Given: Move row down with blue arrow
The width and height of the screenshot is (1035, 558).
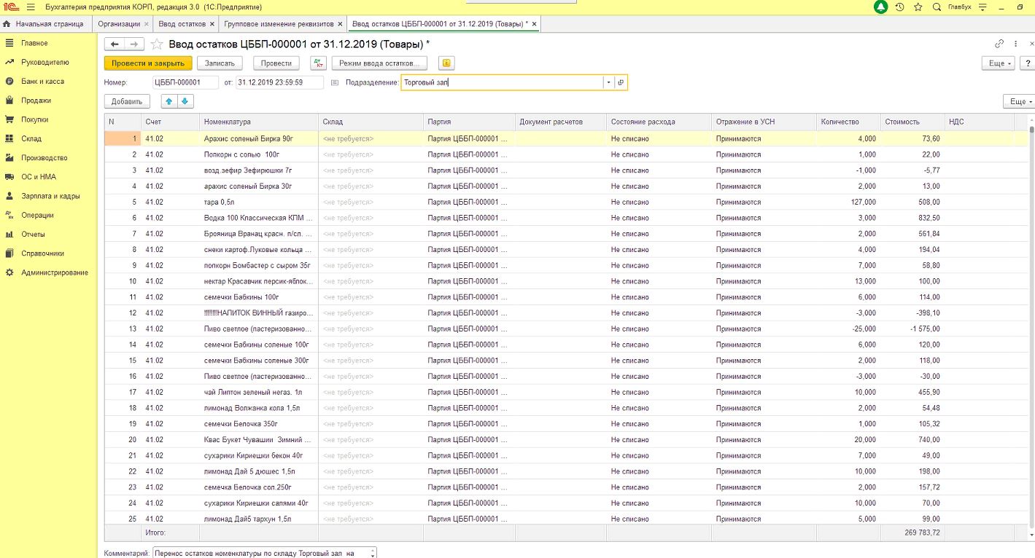Looking at the screenshot, I should 184,101.
